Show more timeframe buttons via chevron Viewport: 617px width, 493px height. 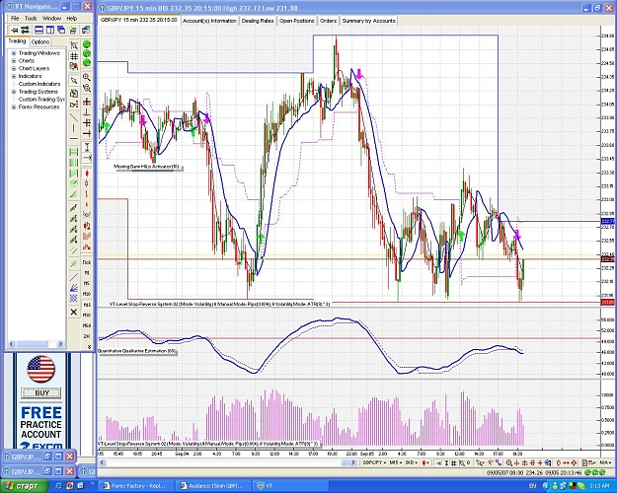89,347
